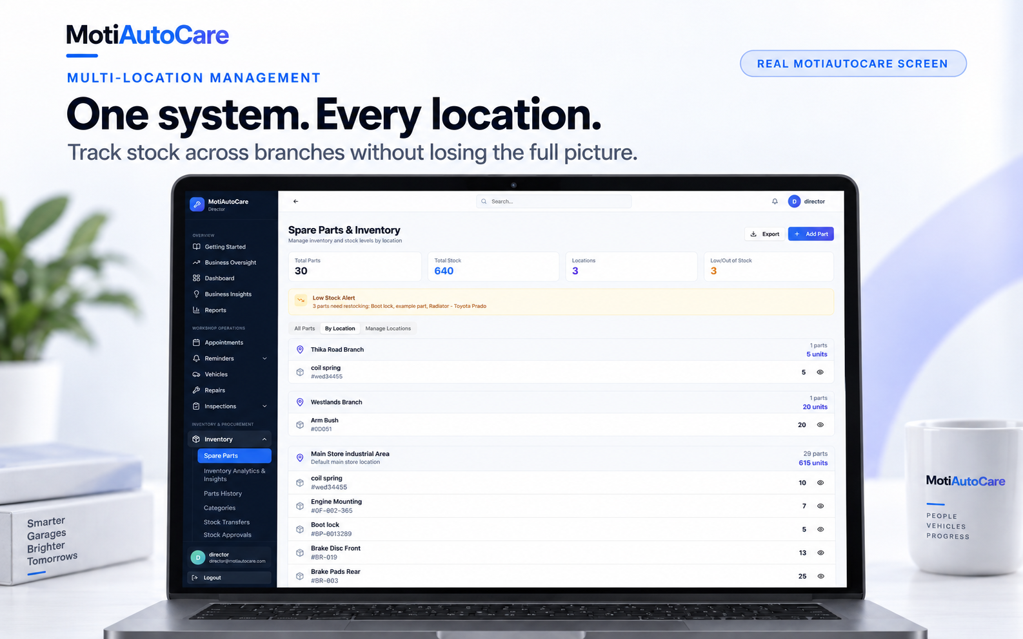Click the package icon beside Brake Disc Front
Screen dimensions: 1023x639
pos(300,553)
